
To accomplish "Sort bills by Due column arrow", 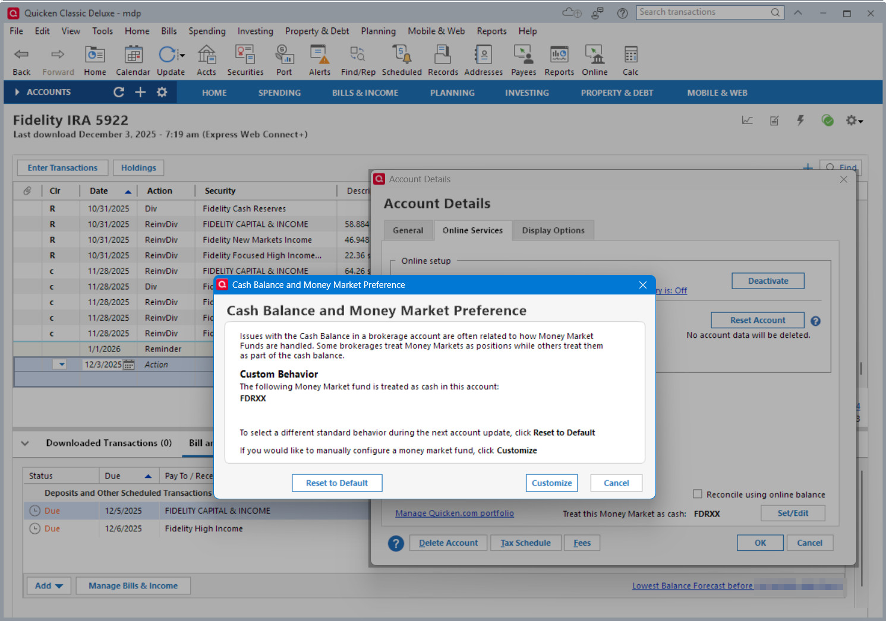I will (x=148, y=476).
